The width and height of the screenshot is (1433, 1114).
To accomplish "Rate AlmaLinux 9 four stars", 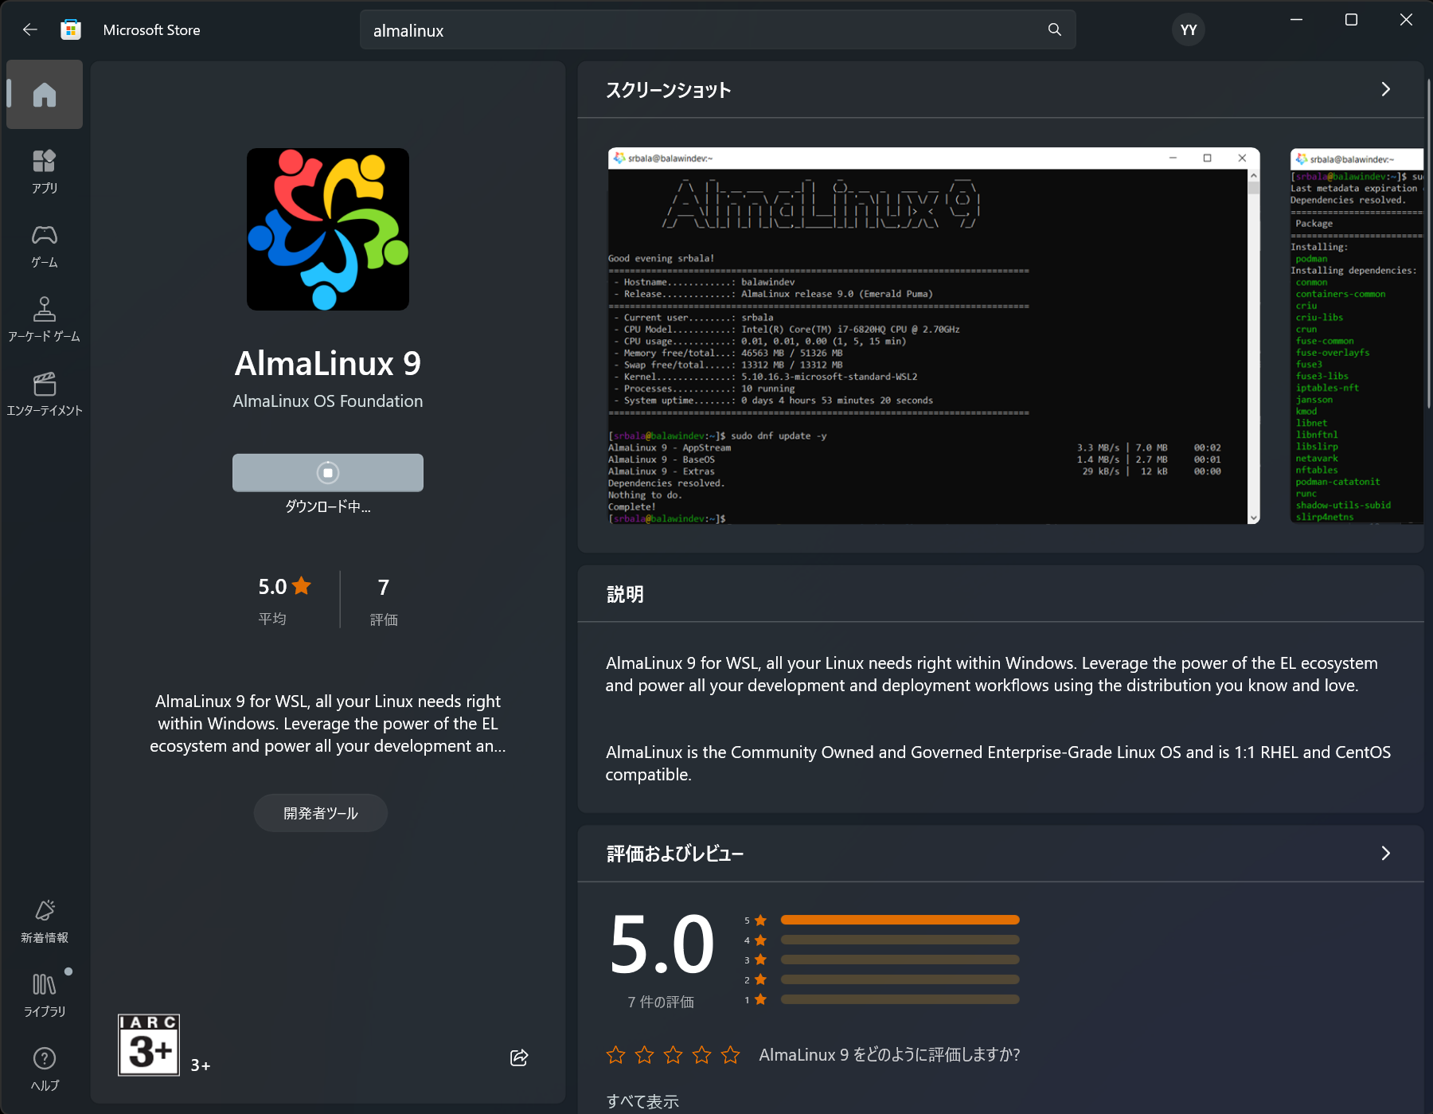I will click(701, 1055).
